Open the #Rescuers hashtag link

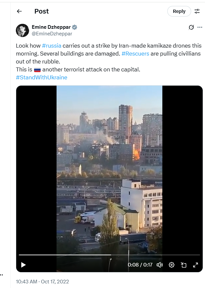point(135,54)
